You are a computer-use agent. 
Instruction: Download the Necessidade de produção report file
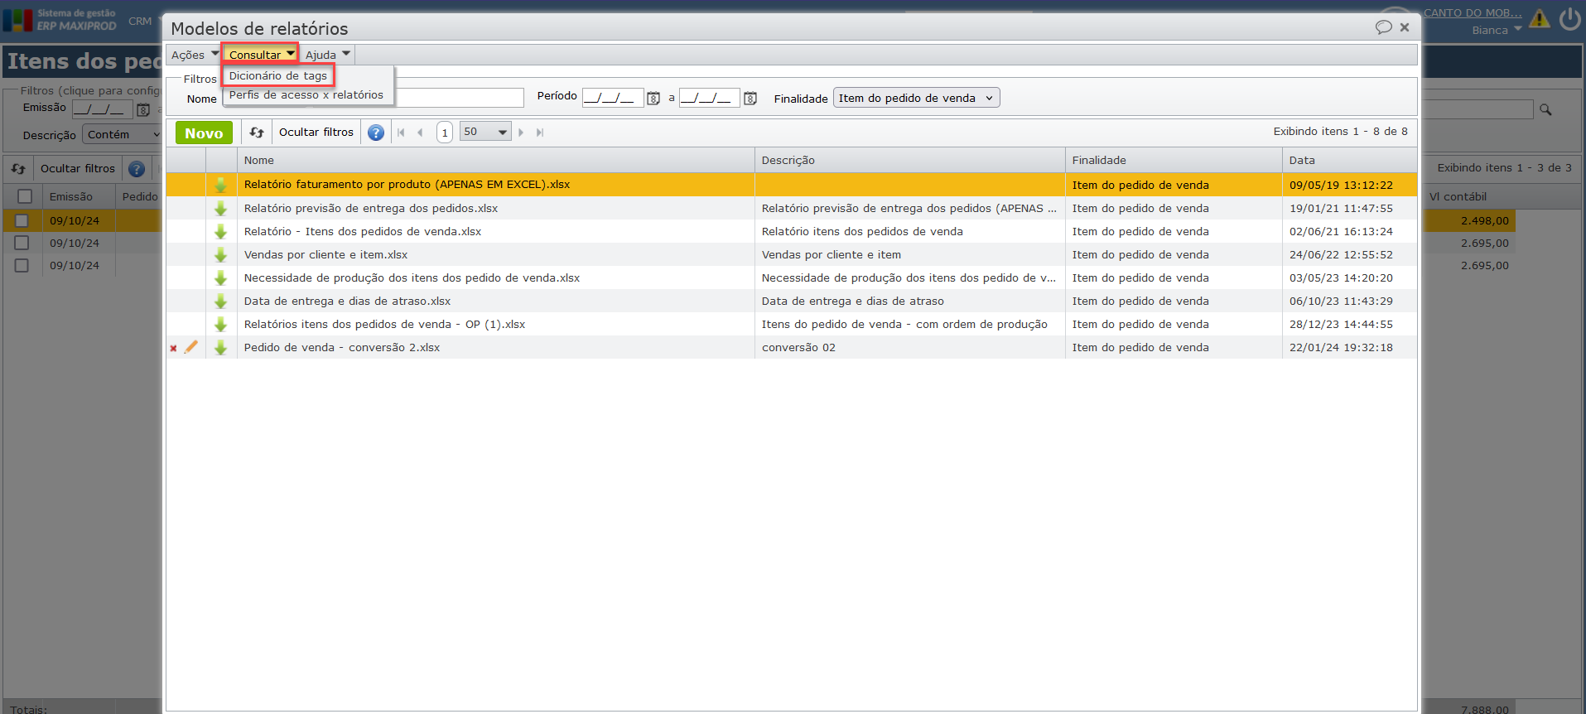[x=220, y=278]
